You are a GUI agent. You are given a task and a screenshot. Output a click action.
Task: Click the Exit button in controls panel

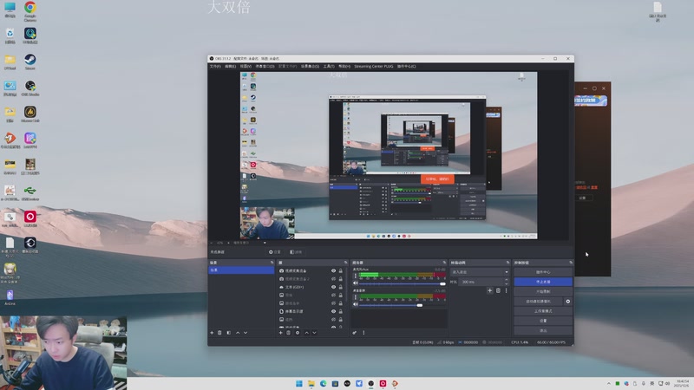pyautogui.click(x=543, y=330)
